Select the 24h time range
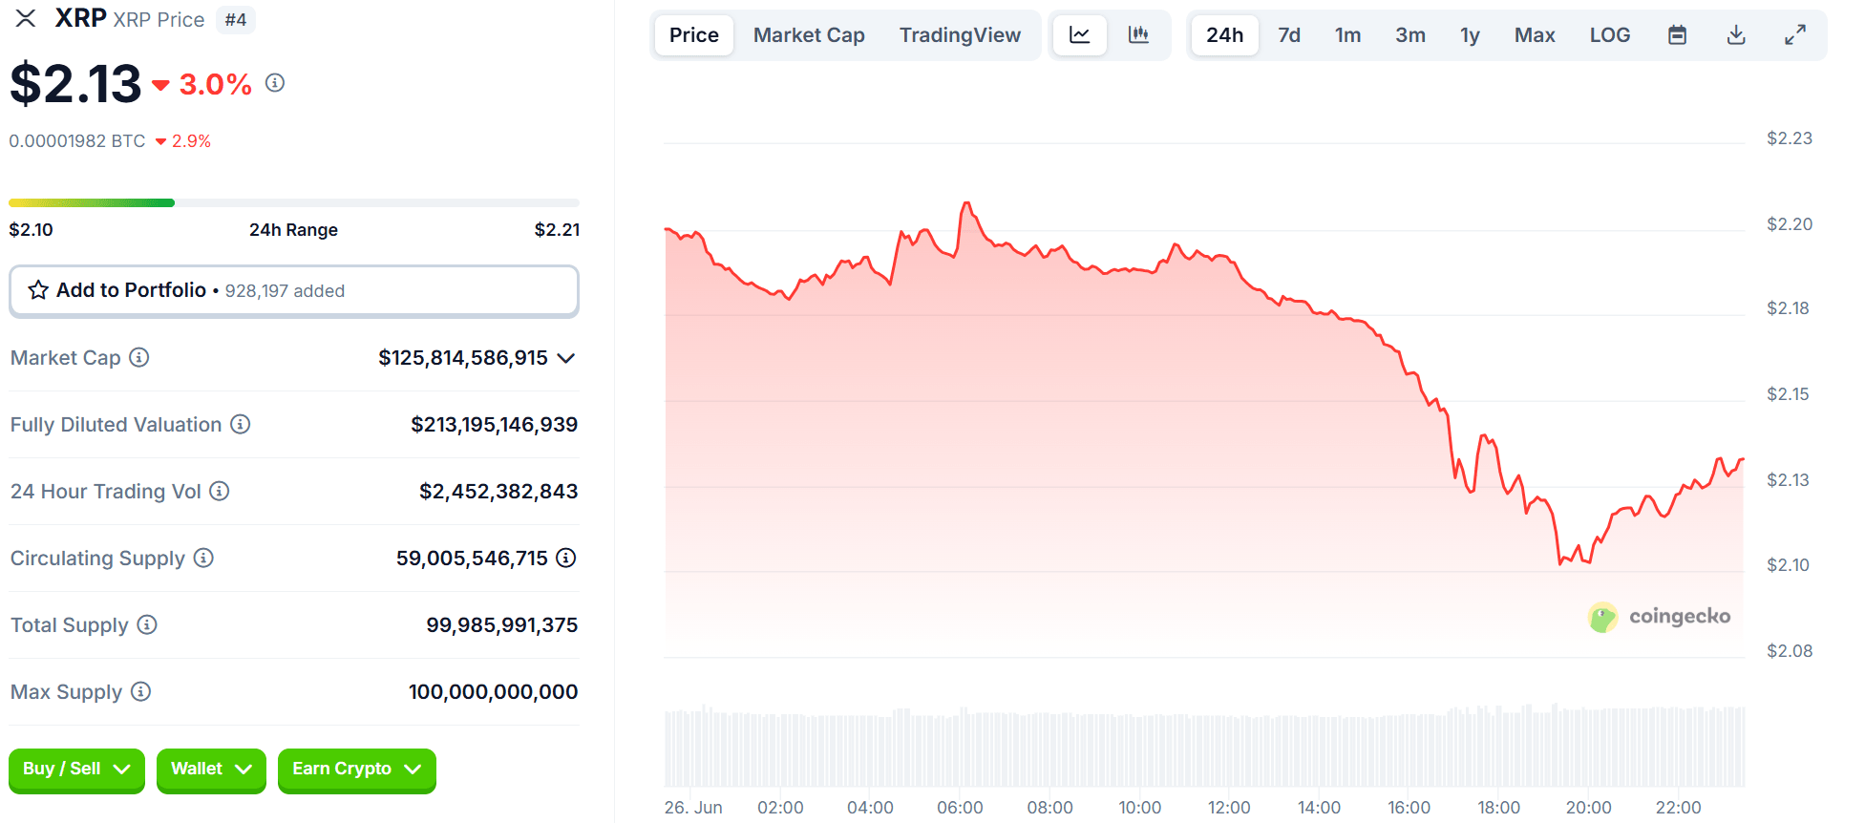The image size is (1865, 823). click(1224, 35)
